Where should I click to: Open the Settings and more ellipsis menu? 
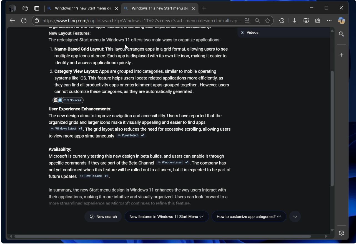(329, 21)
